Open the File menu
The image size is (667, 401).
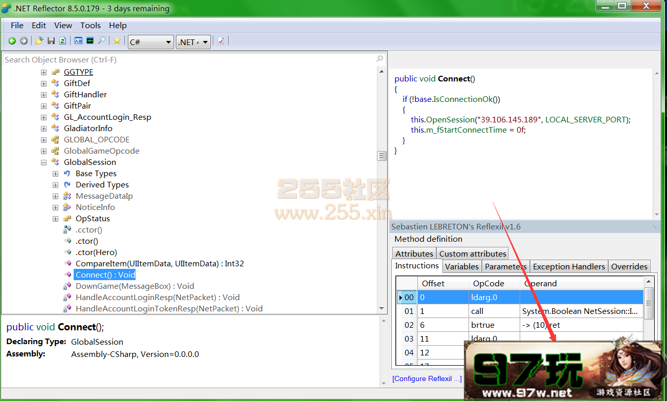pyautogui.click(x=17, y=25)
